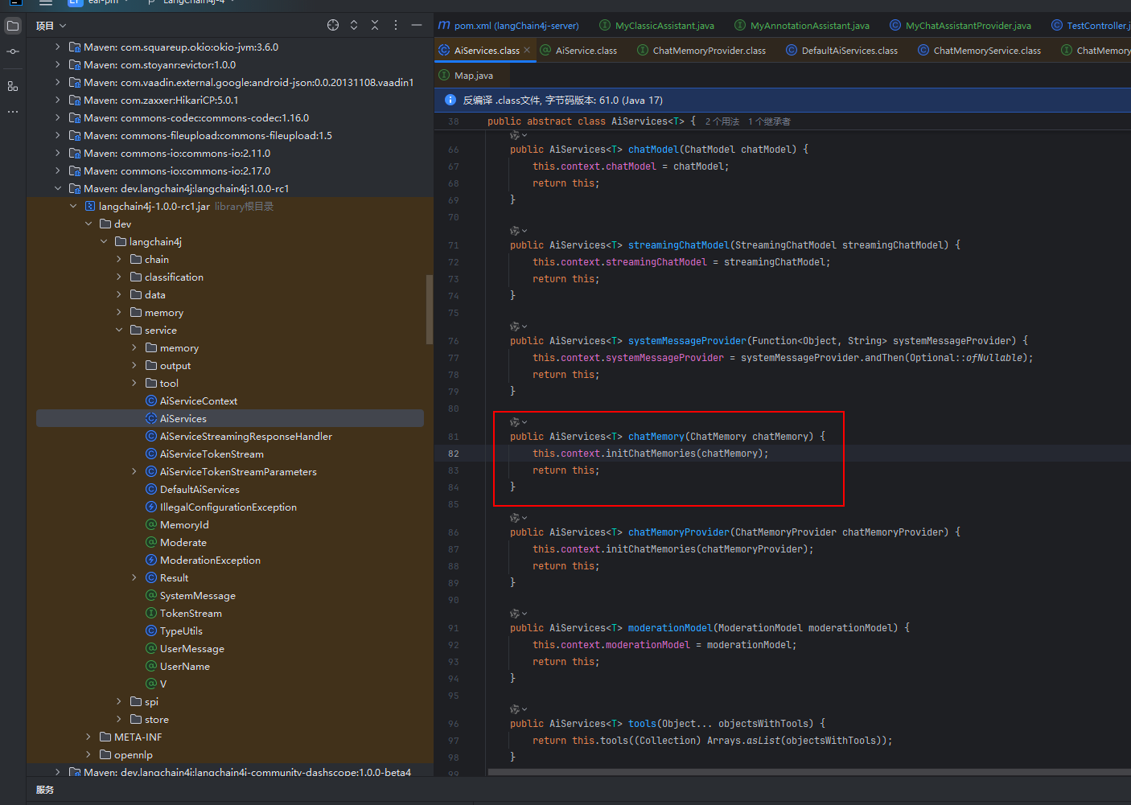Viewport: 1131px width, 805px height.
Task: Open the Project tool window icon
Action: point(13,26)
